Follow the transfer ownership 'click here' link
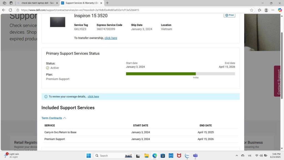Image resolution: width=284 pixels, height=160 pixels. point(111,38)
